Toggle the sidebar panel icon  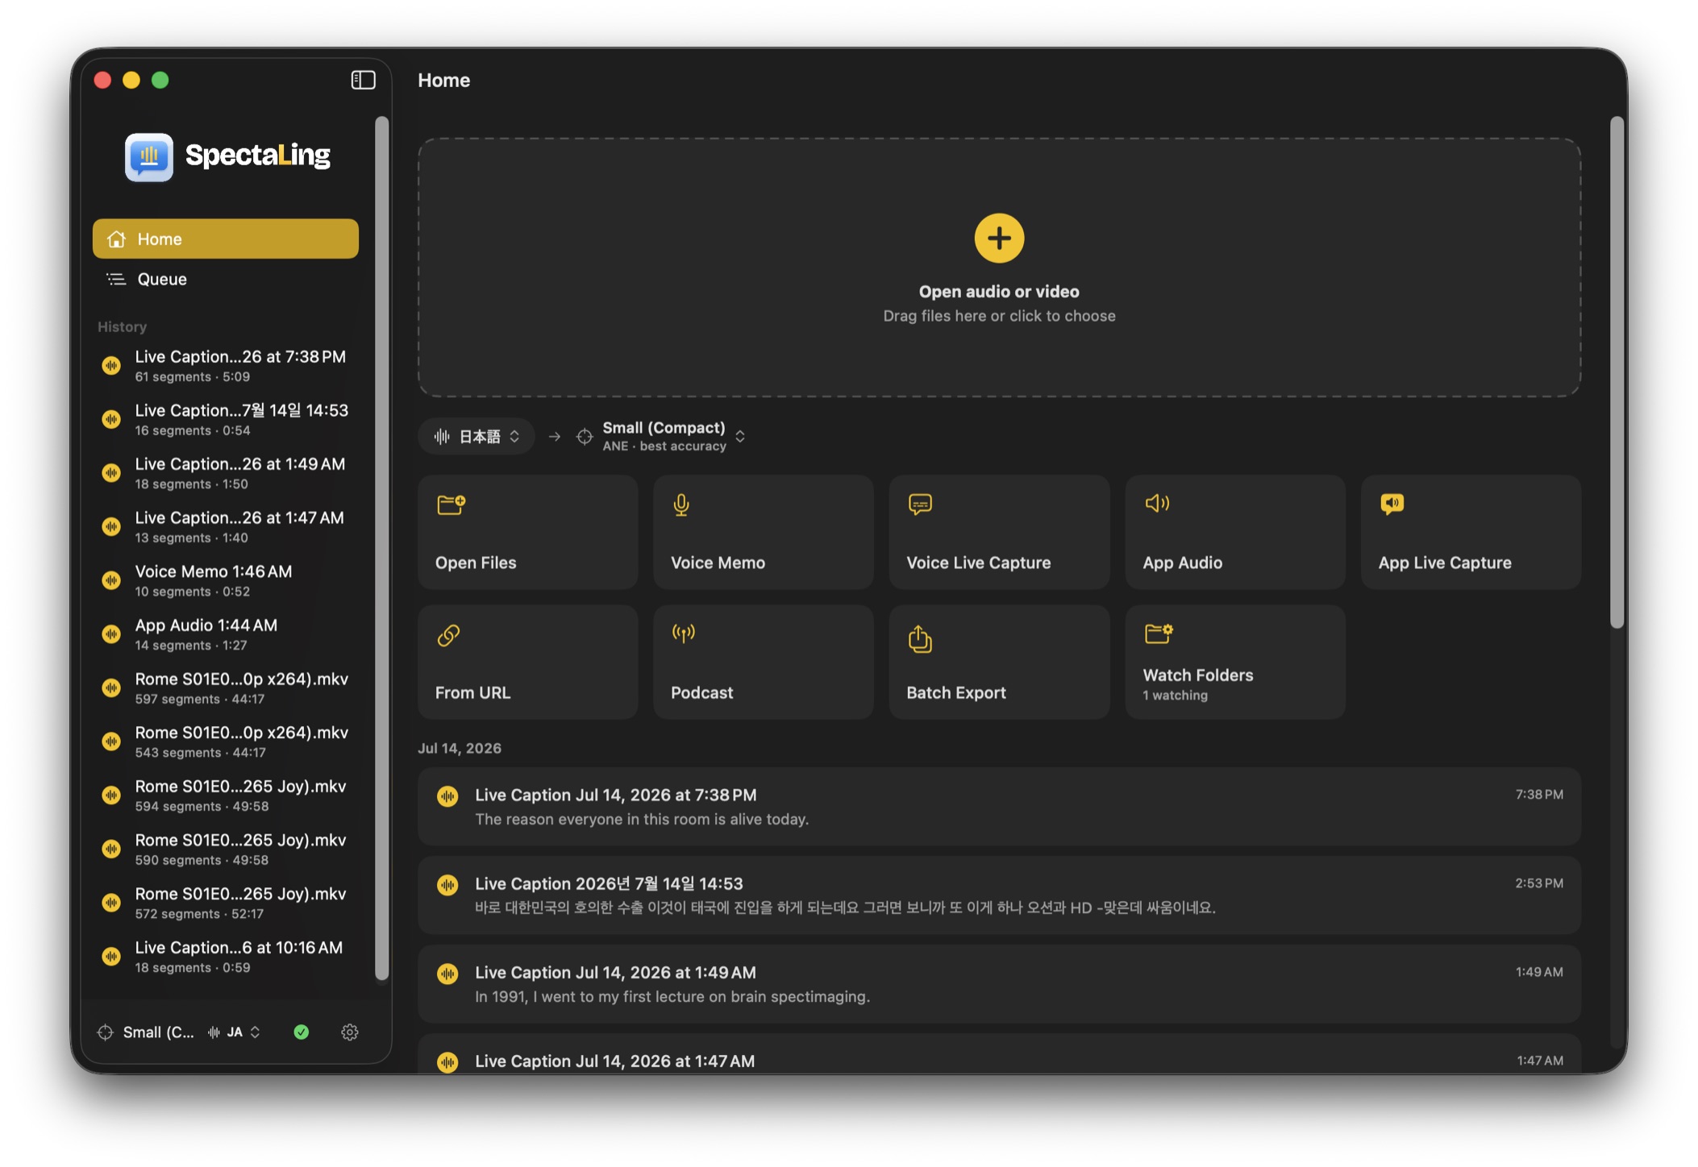pyautogui.click(x=363, y=80)
